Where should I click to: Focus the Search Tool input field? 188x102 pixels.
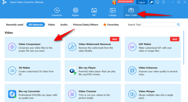pos(161,25)
